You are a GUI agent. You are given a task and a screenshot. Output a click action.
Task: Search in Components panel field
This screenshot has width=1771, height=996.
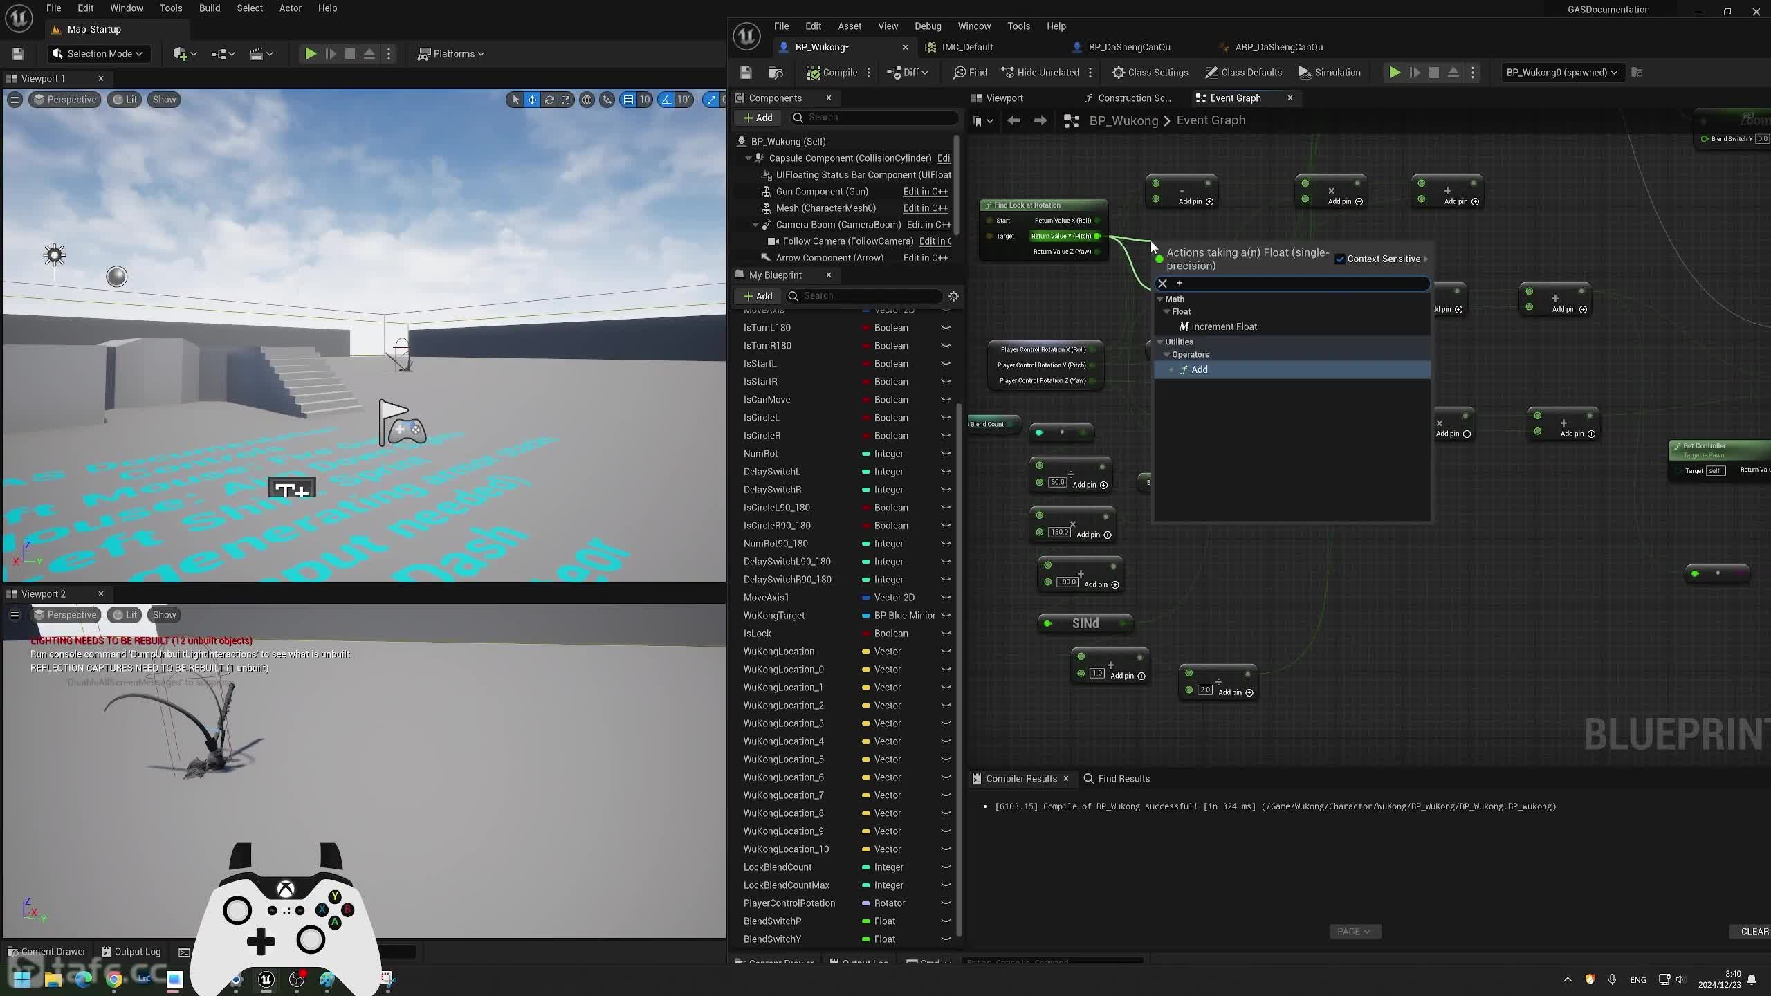pos(874,118)
